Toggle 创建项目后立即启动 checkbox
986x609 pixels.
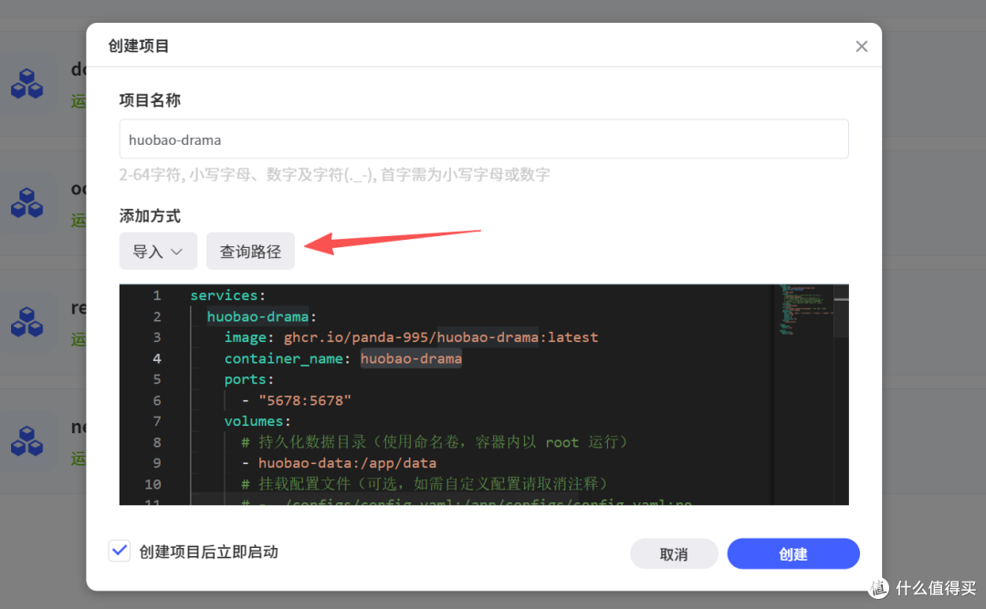tap(120, 551)
